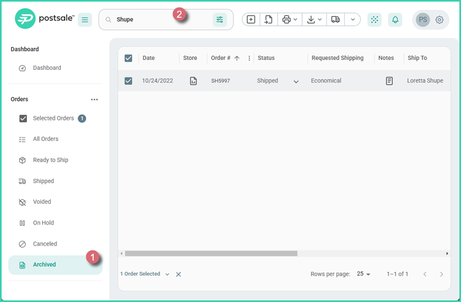Go to the Ready to Ship view
Screen dimensions: 461x302
point(50,160)
